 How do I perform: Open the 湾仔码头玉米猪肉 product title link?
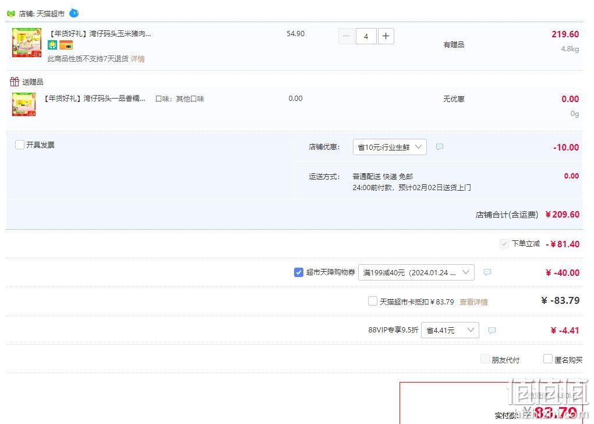100,34
